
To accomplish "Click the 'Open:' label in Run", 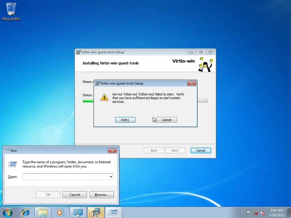I will (x=13, y=177).
